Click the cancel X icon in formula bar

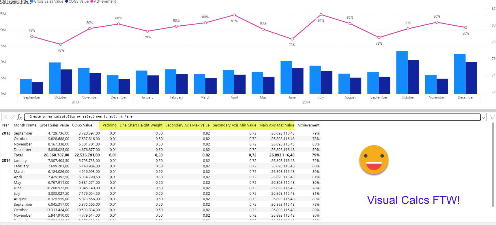(x=5, y=117)
